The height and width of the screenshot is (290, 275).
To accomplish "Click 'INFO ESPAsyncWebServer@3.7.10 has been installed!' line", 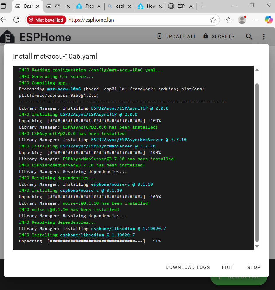I will click(x=82, y=165).
